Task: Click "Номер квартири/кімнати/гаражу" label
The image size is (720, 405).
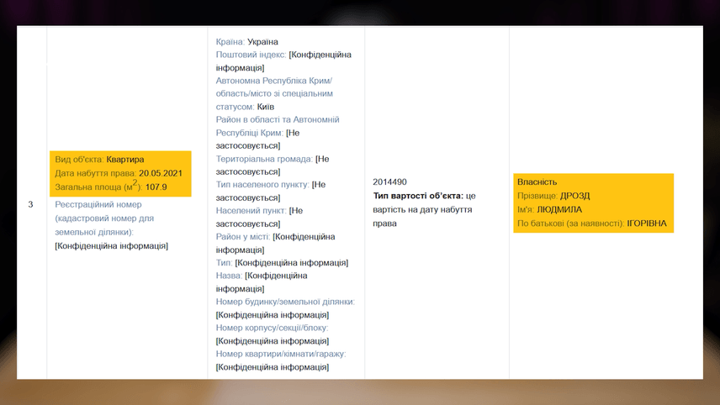Action: [280, 354]
